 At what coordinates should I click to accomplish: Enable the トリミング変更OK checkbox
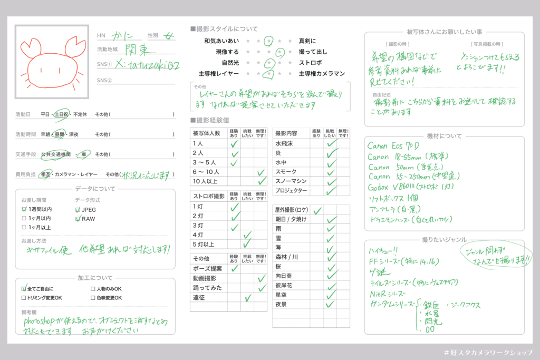coord(24,298)
